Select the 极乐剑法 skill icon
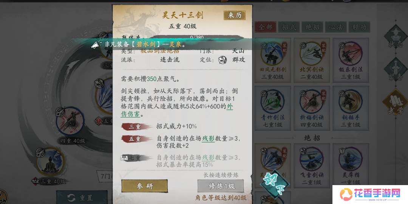This screenshot has height=204, width=408. click(350, 54)
